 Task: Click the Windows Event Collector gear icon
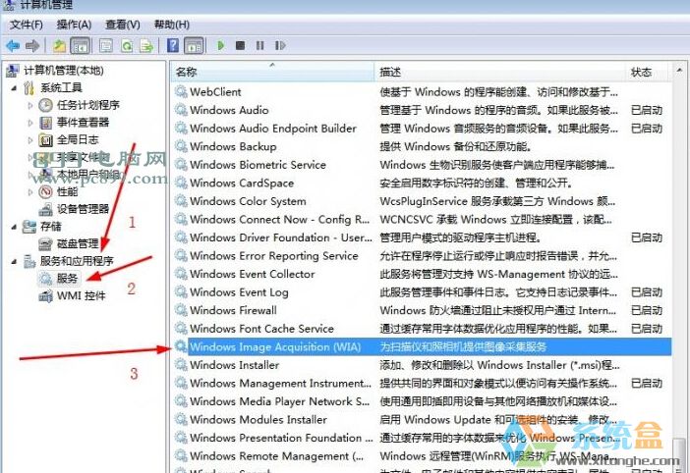tap(181, 274)
